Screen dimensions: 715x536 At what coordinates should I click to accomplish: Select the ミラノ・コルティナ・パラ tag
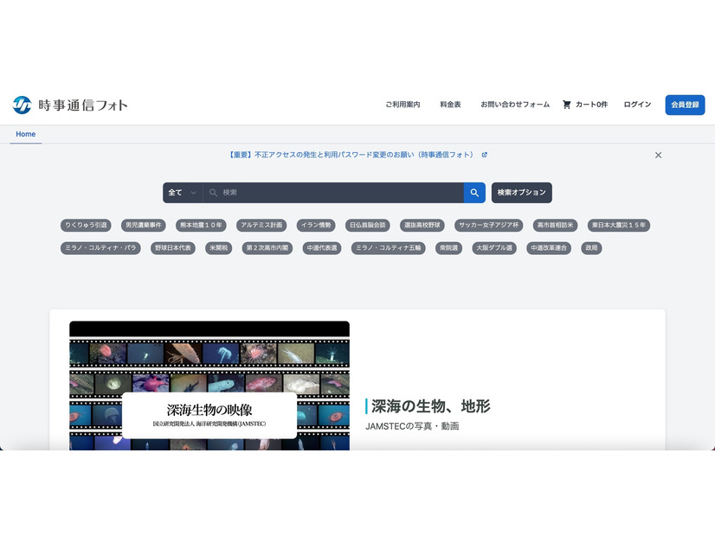coord(100,248)
